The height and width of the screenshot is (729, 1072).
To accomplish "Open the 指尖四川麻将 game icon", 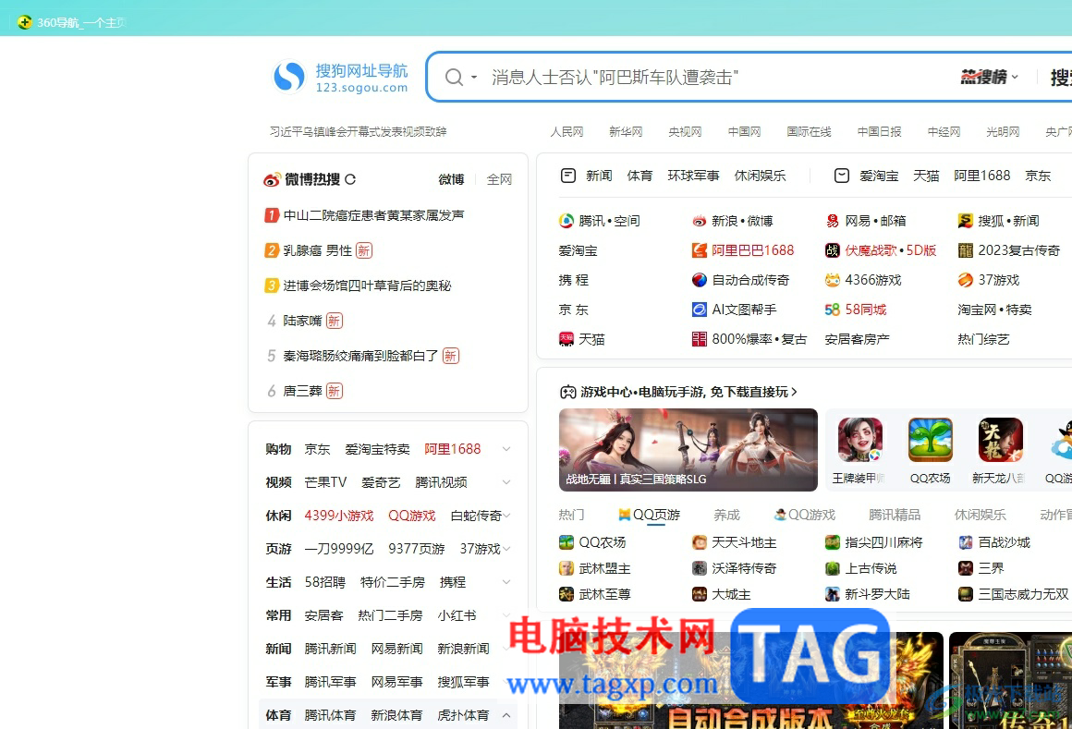I will (832, 542).
